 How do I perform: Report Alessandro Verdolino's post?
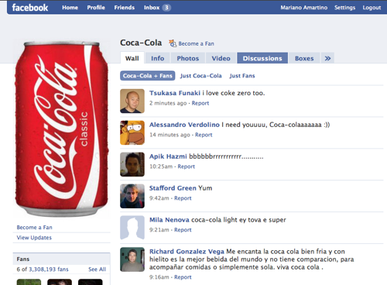point(204,135)
